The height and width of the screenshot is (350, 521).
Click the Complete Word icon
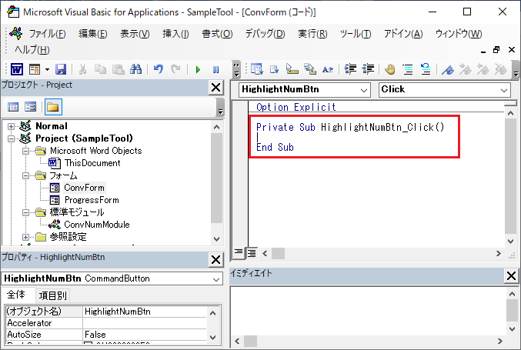tap(328, 69)
